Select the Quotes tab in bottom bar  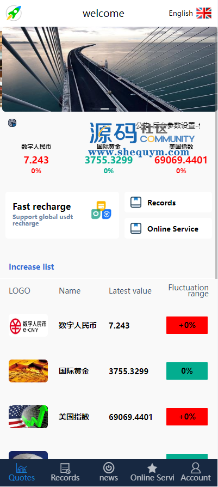pyautogui.click(x=21, y=472)
